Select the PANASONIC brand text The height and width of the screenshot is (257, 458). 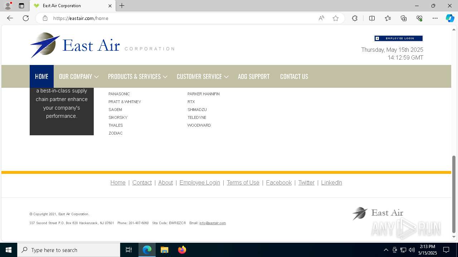[x=119, y=94]
